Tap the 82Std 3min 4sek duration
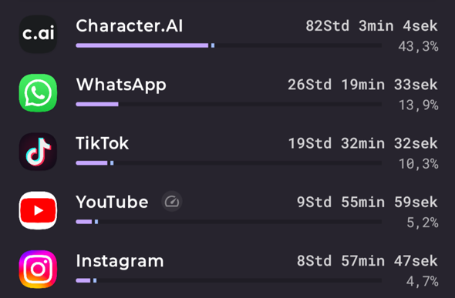Image resolution: width=455 pixels, height=298 pixels. click(x=372, y=26)
